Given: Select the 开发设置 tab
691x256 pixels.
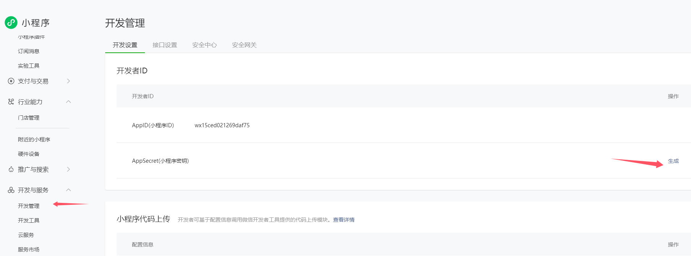Looking at the screenshot, I should pos(125,45).
